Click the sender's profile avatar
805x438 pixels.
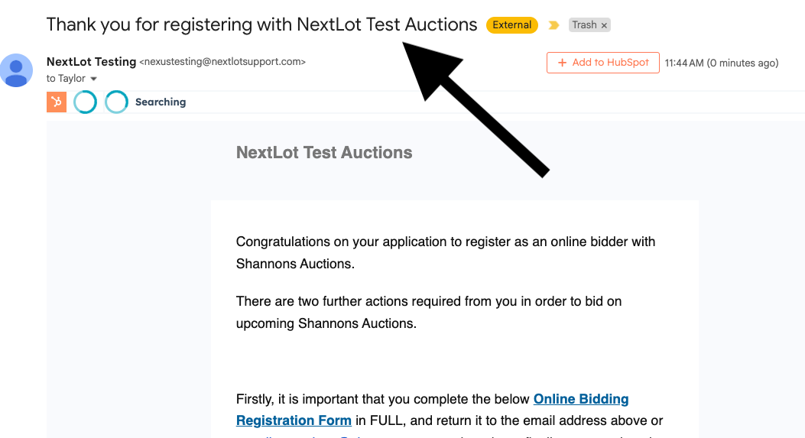17,70
